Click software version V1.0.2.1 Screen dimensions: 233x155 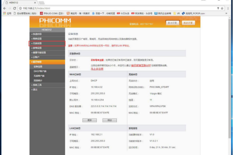pyautogui.click(x=154, y=141)
